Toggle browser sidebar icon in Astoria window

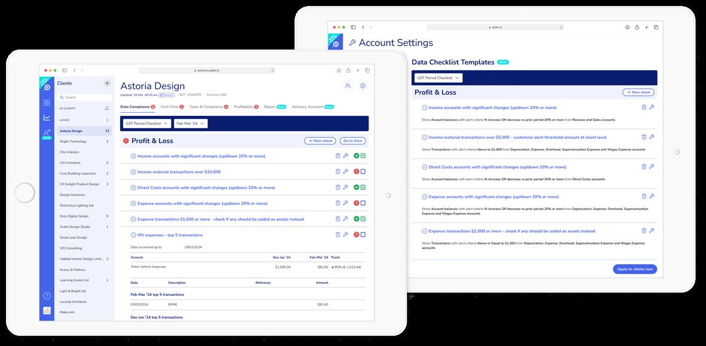(65, 70)
